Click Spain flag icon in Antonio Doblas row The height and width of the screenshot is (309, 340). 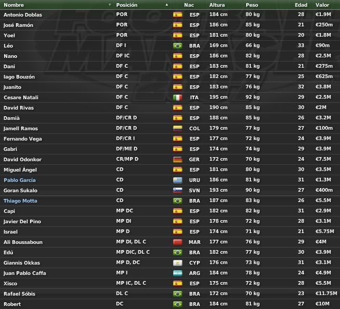[x=178, y=14]
